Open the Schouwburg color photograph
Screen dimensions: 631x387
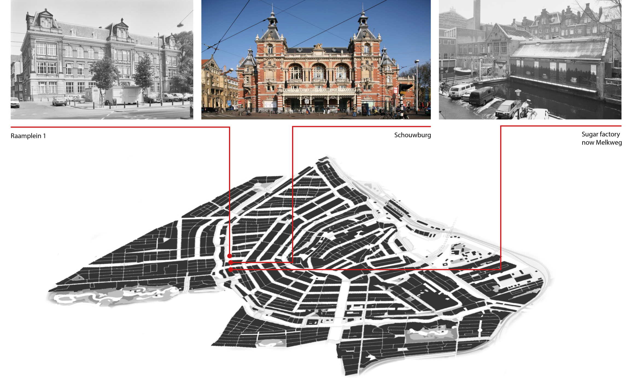pyautogui.click(x=316, y=60)
